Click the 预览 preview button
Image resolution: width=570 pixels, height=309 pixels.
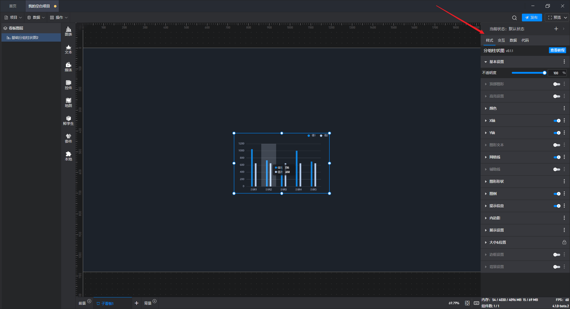click(x=554, y=18)
